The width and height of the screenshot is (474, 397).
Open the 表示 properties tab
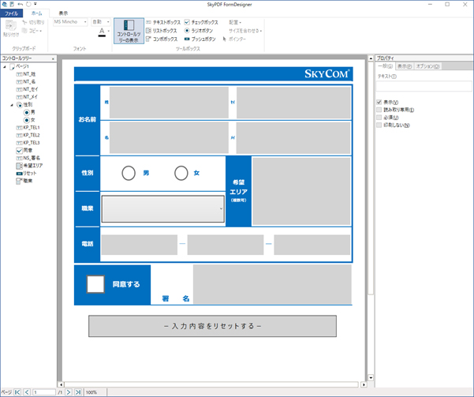(404, 66)
